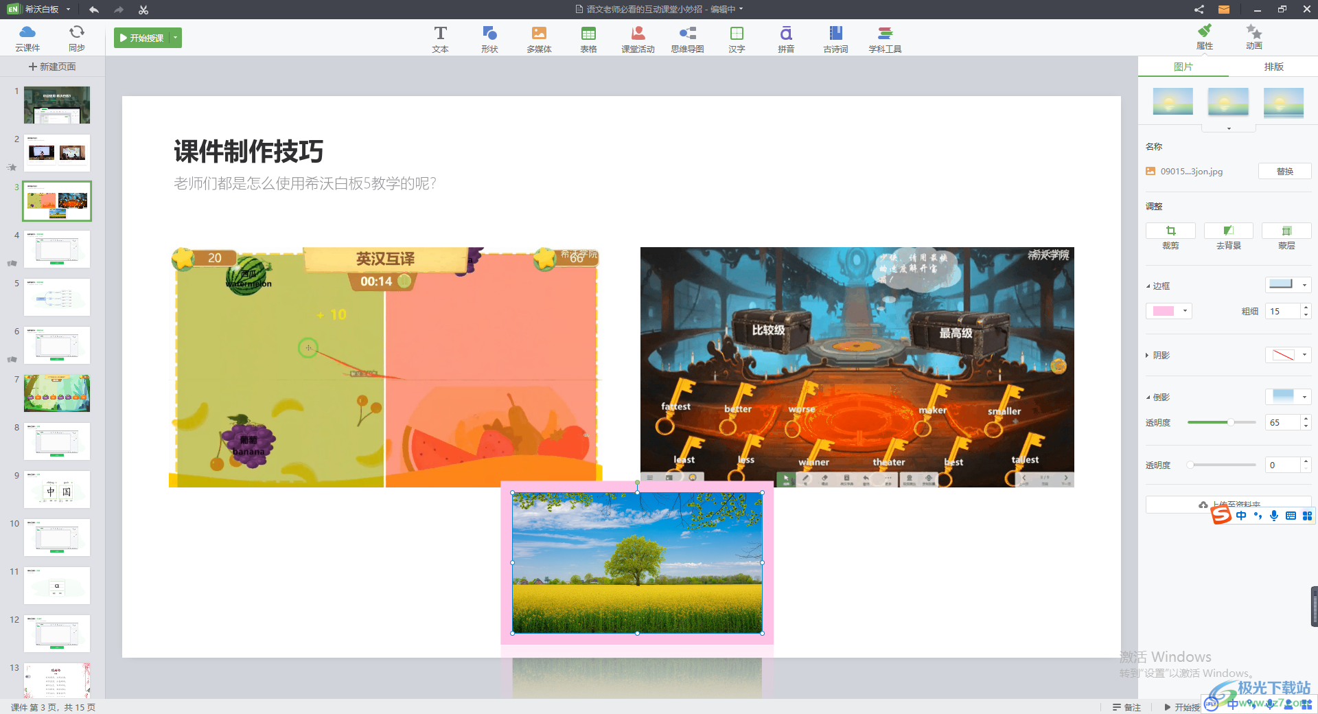The height and width of the screenshot is (714, 1318).
Task: Choose the first image style preset
Action: tap(1173, 101)
